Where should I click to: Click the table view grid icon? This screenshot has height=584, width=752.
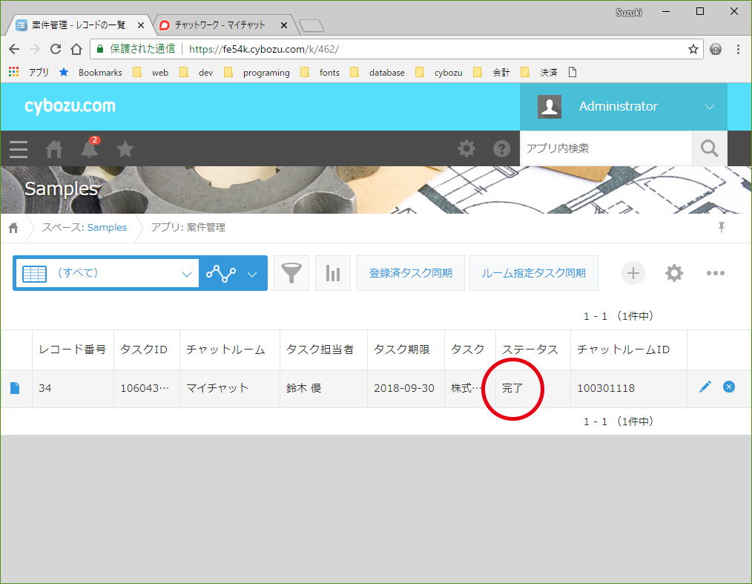point(35,274)
